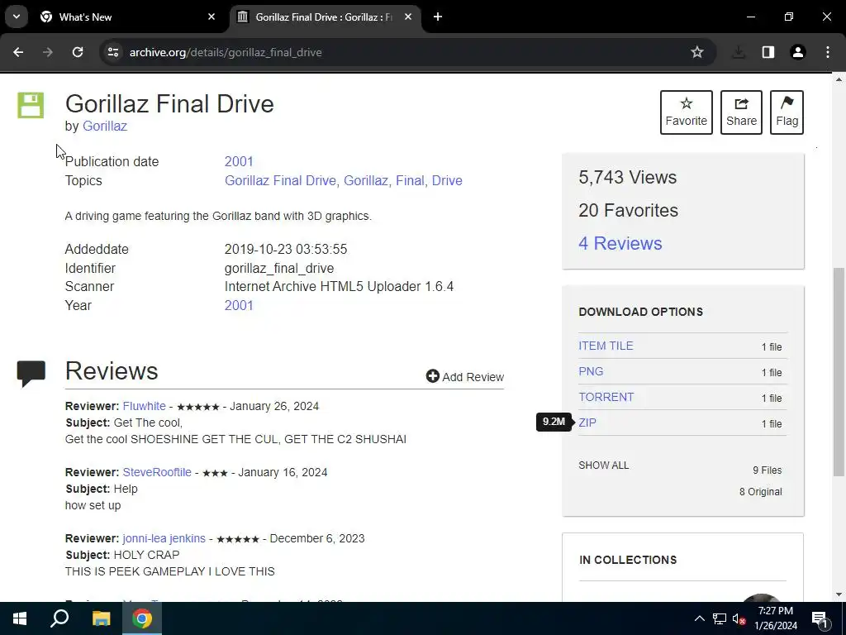Click the 'Gorillaz Final Drive' page title
Image resolution: width=846 pixels, height=635 pixels.
pos(169,103)
